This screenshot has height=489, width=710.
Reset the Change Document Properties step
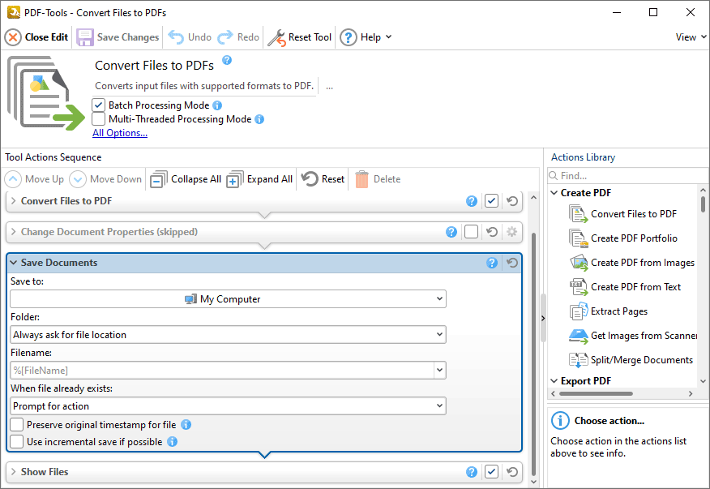(x=492, y=232)
